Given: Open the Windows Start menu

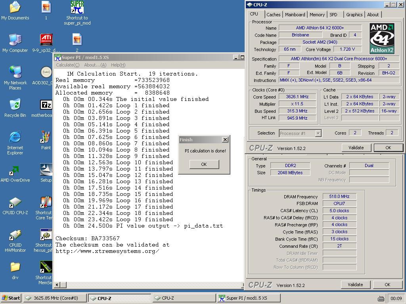Looking at the screenshot, I should coord(11,298).
